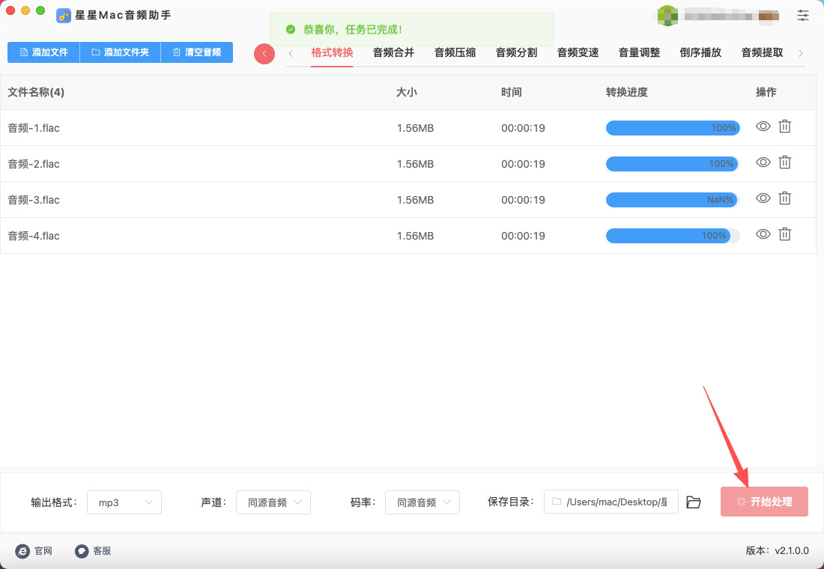Toggle the eye icon for 音频-4.flac

(x=763, y=235)
